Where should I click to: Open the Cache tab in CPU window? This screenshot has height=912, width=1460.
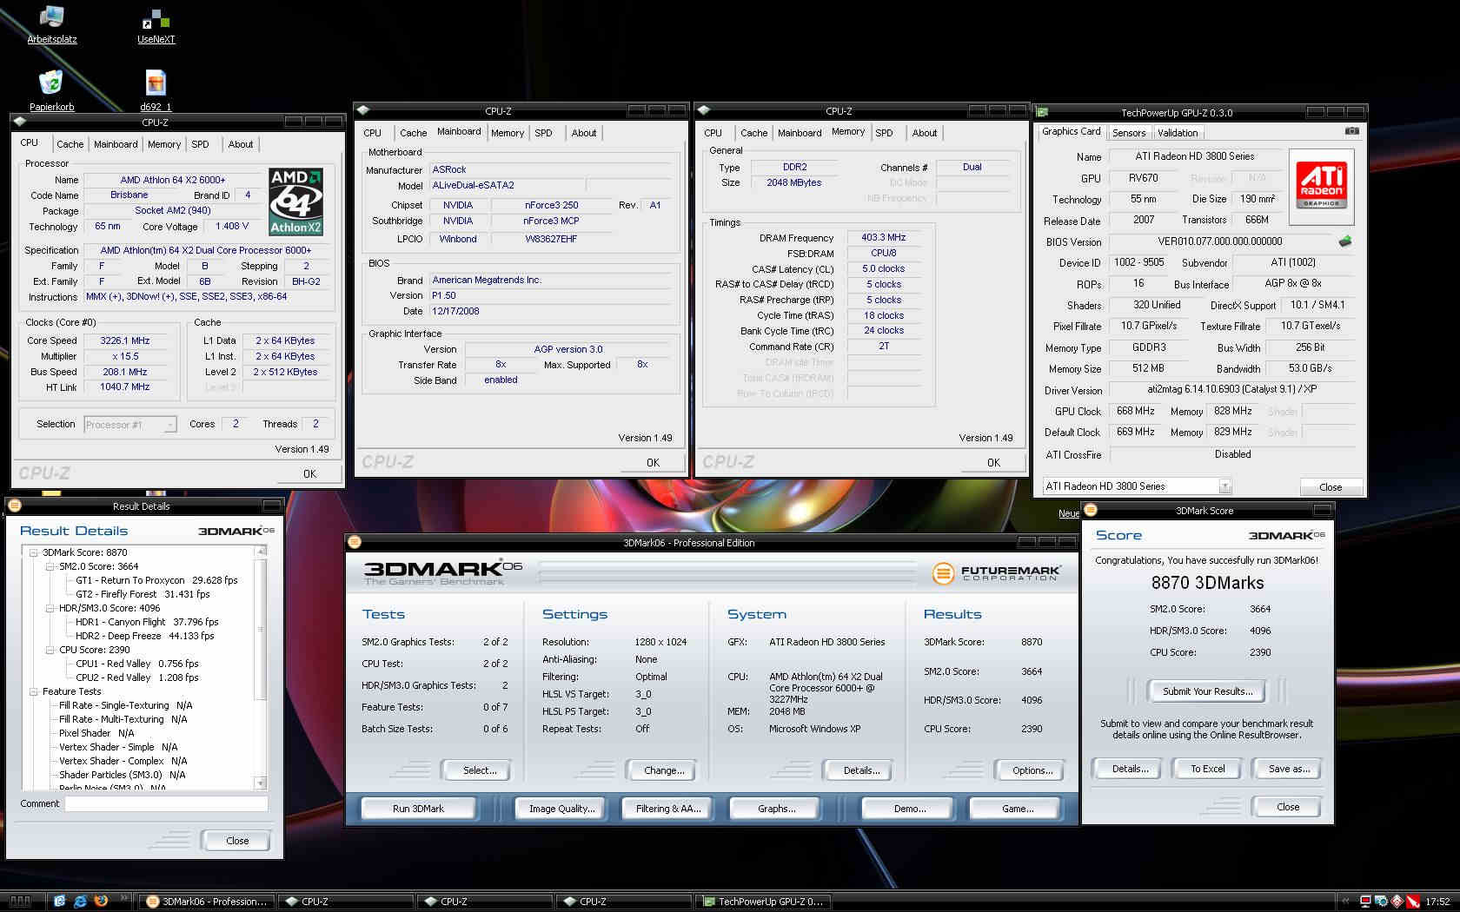(x=70, y=144)
